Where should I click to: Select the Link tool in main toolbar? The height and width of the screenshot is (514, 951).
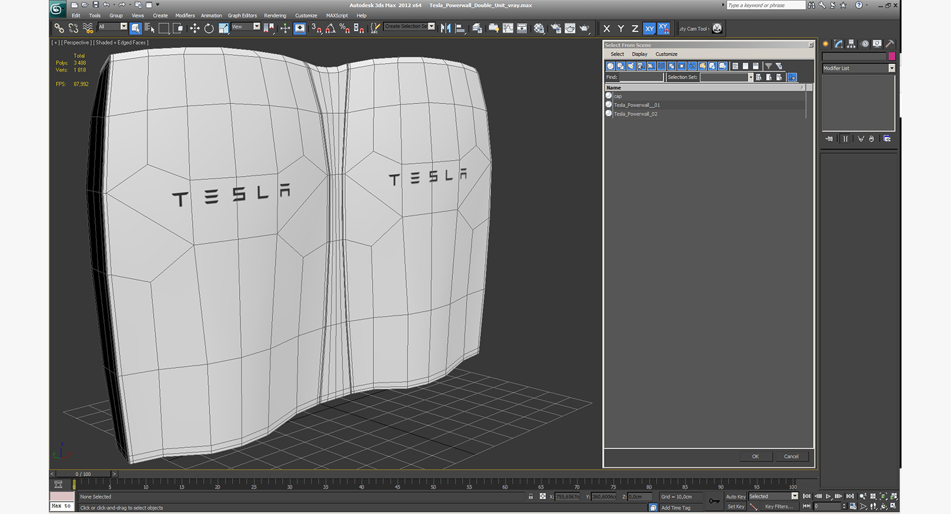point(58,28)
